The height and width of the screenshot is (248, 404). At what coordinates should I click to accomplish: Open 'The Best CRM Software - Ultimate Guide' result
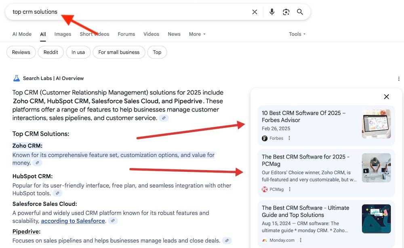click(x=305, y=211)
